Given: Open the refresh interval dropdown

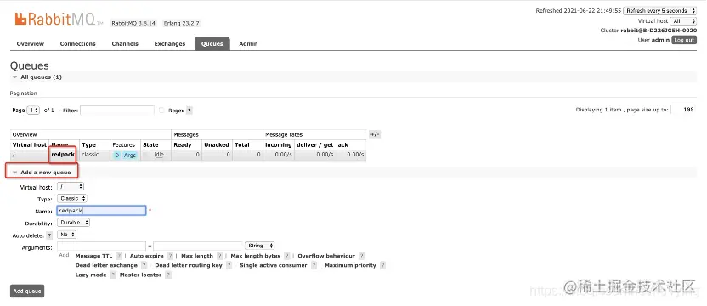Looking at the screenshot, I should point(660,10).
